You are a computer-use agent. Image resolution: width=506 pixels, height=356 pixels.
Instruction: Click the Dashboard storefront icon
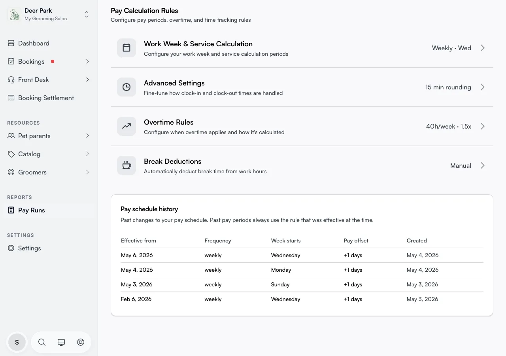click(x=11, y=43)
